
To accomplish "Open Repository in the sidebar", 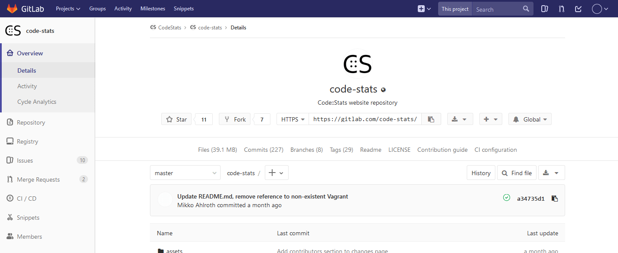I will (x=31, y=122).
